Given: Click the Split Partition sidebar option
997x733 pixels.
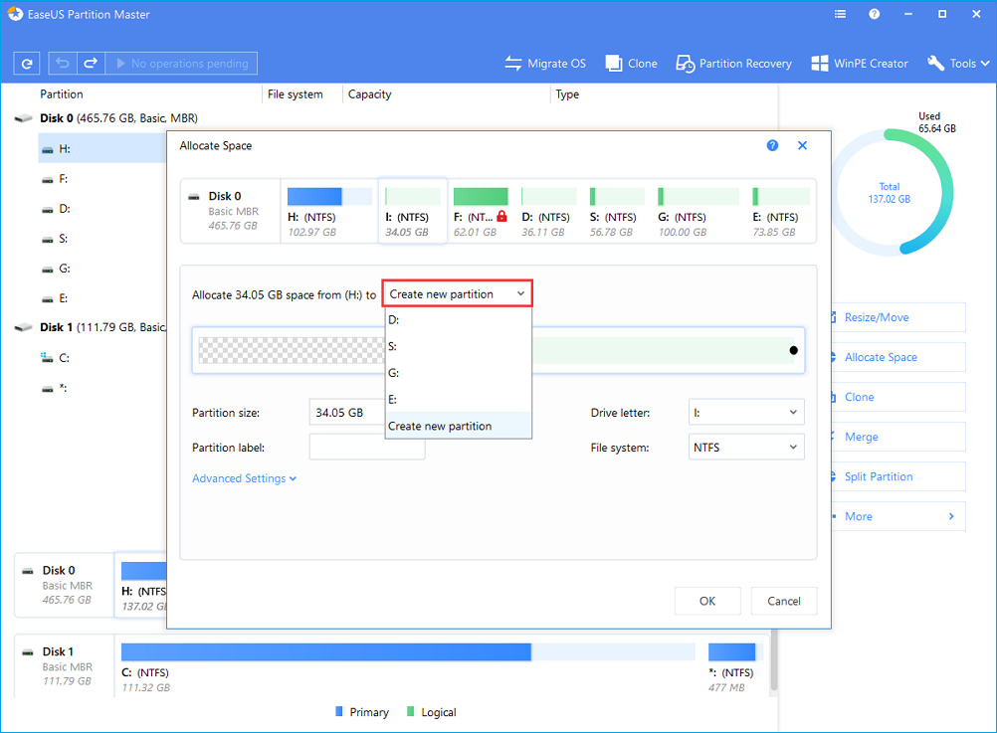Looking at the screenshot, I should [878, 476].
